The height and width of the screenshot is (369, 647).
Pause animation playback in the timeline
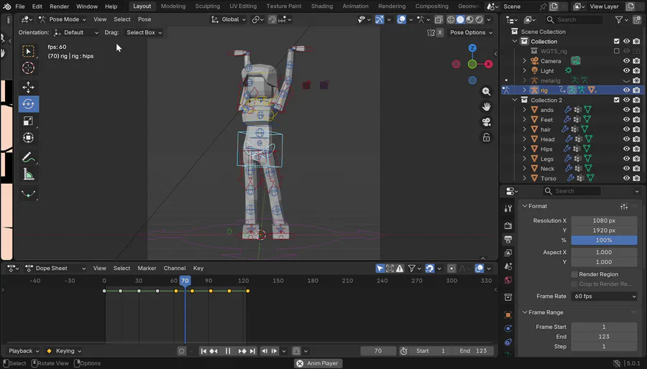[x=228, y=351]
